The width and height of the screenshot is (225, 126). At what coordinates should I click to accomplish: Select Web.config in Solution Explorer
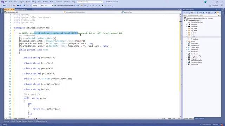194,64
